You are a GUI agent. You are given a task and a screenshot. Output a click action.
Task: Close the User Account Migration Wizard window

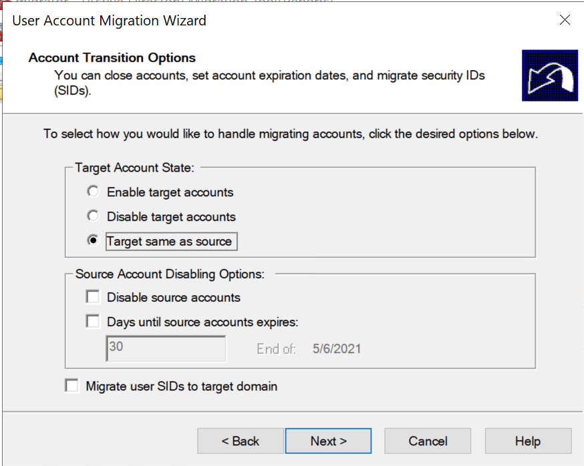[x=565, y=20]
